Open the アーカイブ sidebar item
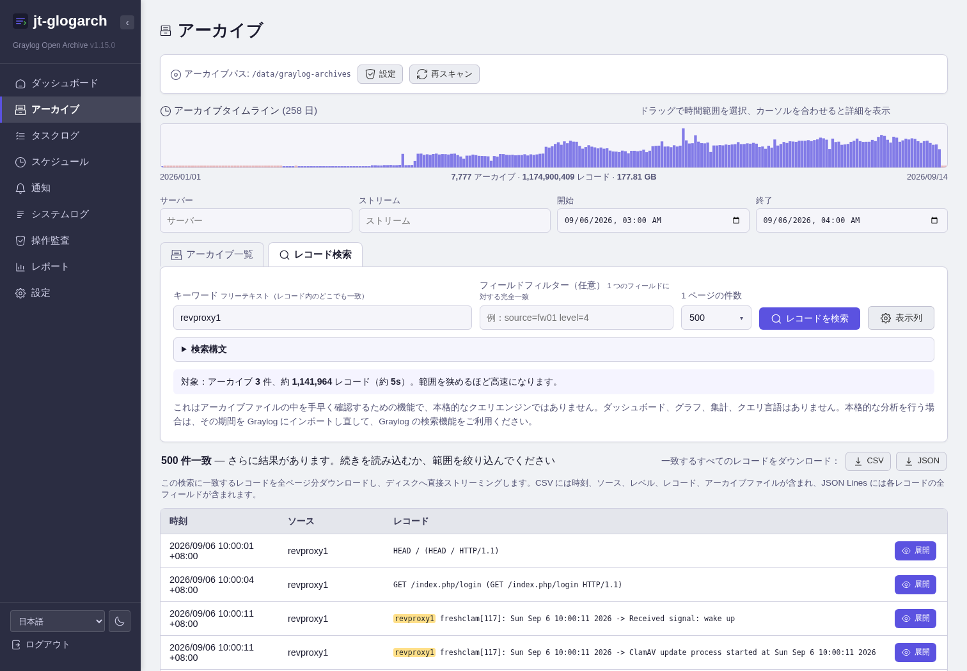 point(70,109)
